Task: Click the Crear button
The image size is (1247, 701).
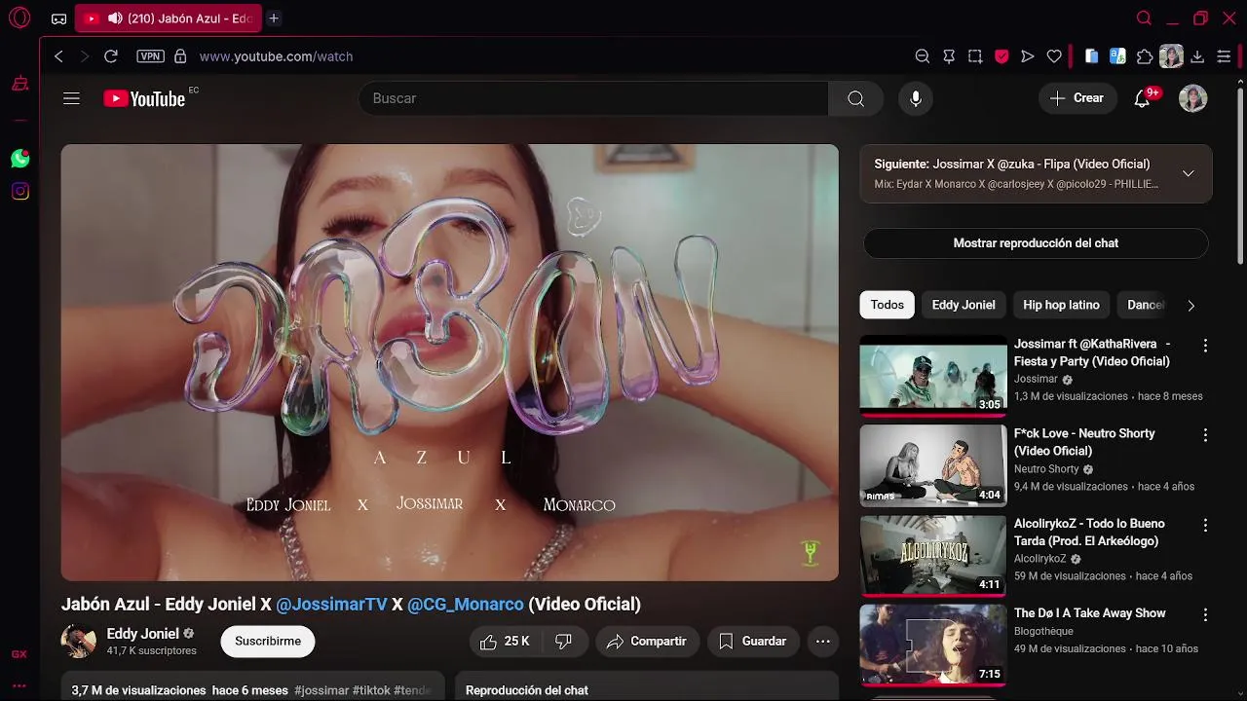Action: coord(1077,98)
